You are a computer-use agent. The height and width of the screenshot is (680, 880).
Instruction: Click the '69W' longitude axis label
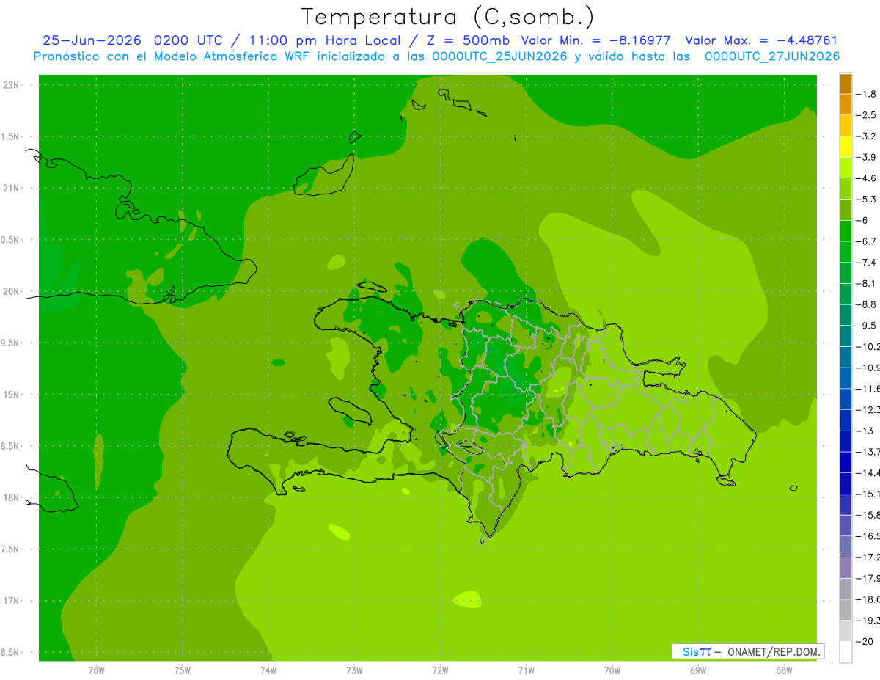[x=698, y=670]
